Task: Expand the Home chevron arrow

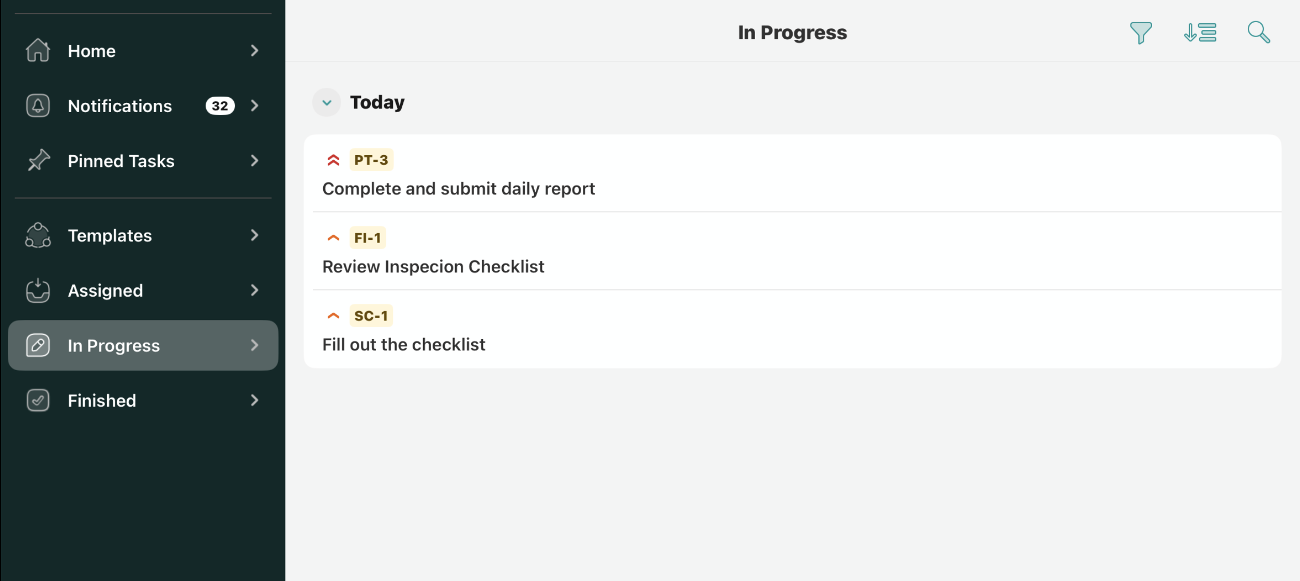Action: (254, 51)
